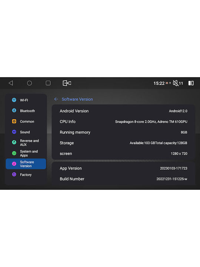The height and width of the screenshot is (267, 200).
Task: Click the Storage row label
Action: click(x=67, y=143)
